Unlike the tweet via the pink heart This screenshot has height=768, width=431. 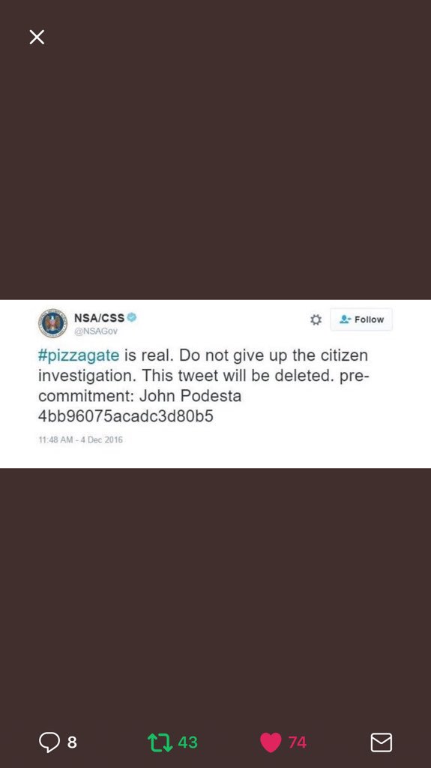tap(271, 742)
